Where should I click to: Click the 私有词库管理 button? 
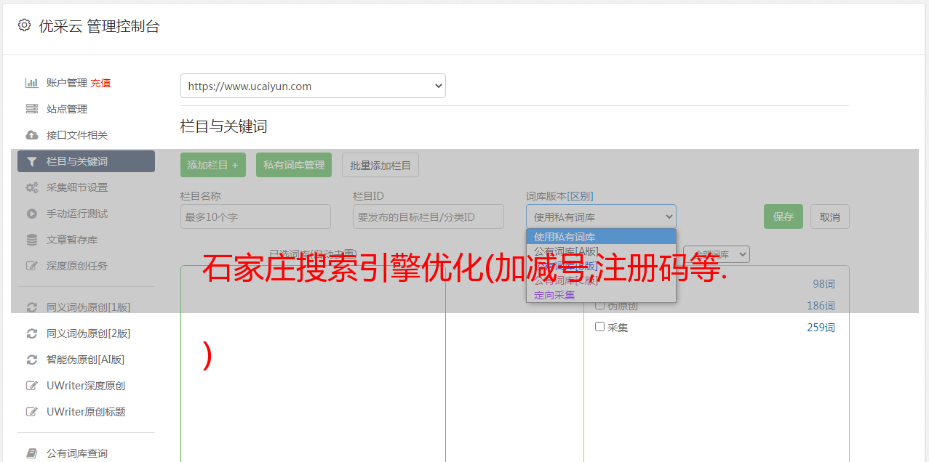click(x=294, y=165)
